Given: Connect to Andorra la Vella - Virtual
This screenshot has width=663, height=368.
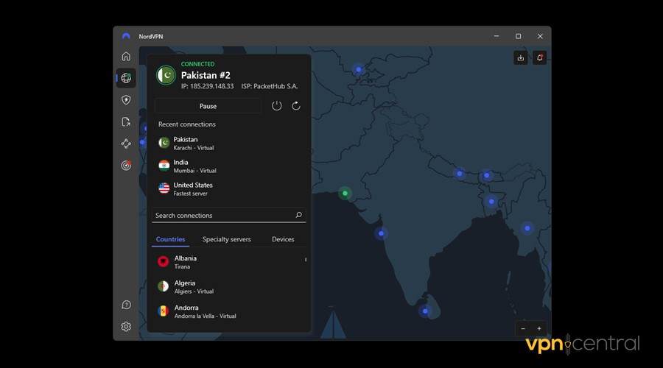Looking at the screenshot, I should tap(229, 311).
